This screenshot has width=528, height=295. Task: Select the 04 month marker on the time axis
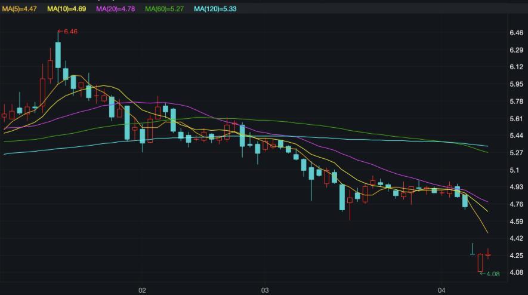[x=440, y=290]
